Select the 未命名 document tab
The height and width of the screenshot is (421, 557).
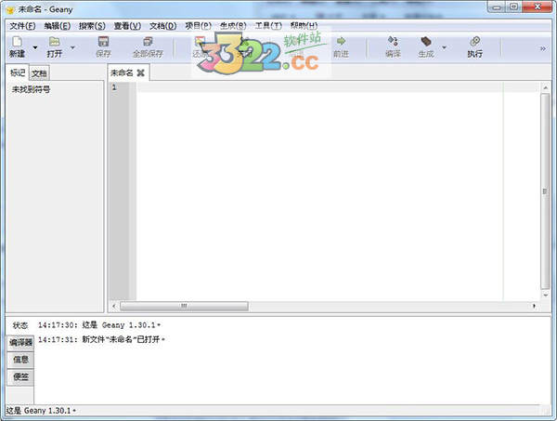point(122,72)
